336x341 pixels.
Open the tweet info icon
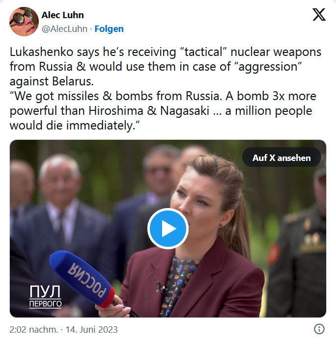click(x=319, y=329)
